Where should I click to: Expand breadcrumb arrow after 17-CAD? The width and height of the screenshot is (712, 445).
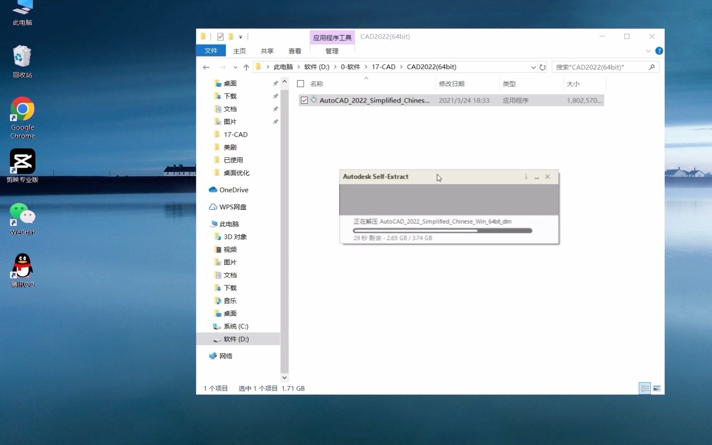click(x=401, y=67)
